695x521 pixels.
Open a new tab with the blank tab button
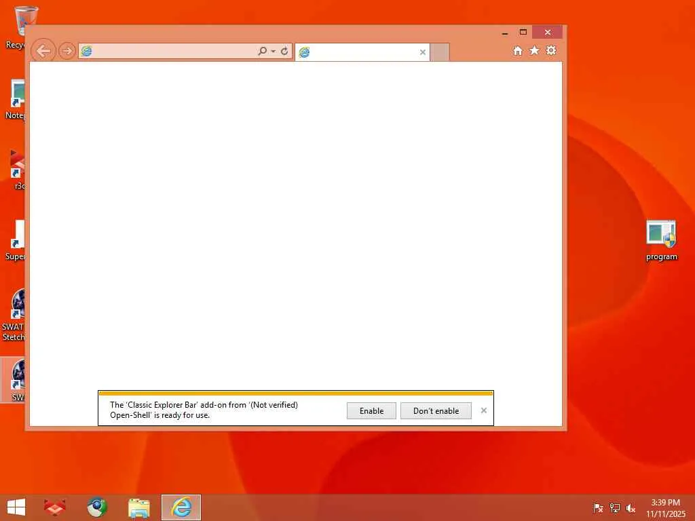pyautogui.click(x=440, y=52)
